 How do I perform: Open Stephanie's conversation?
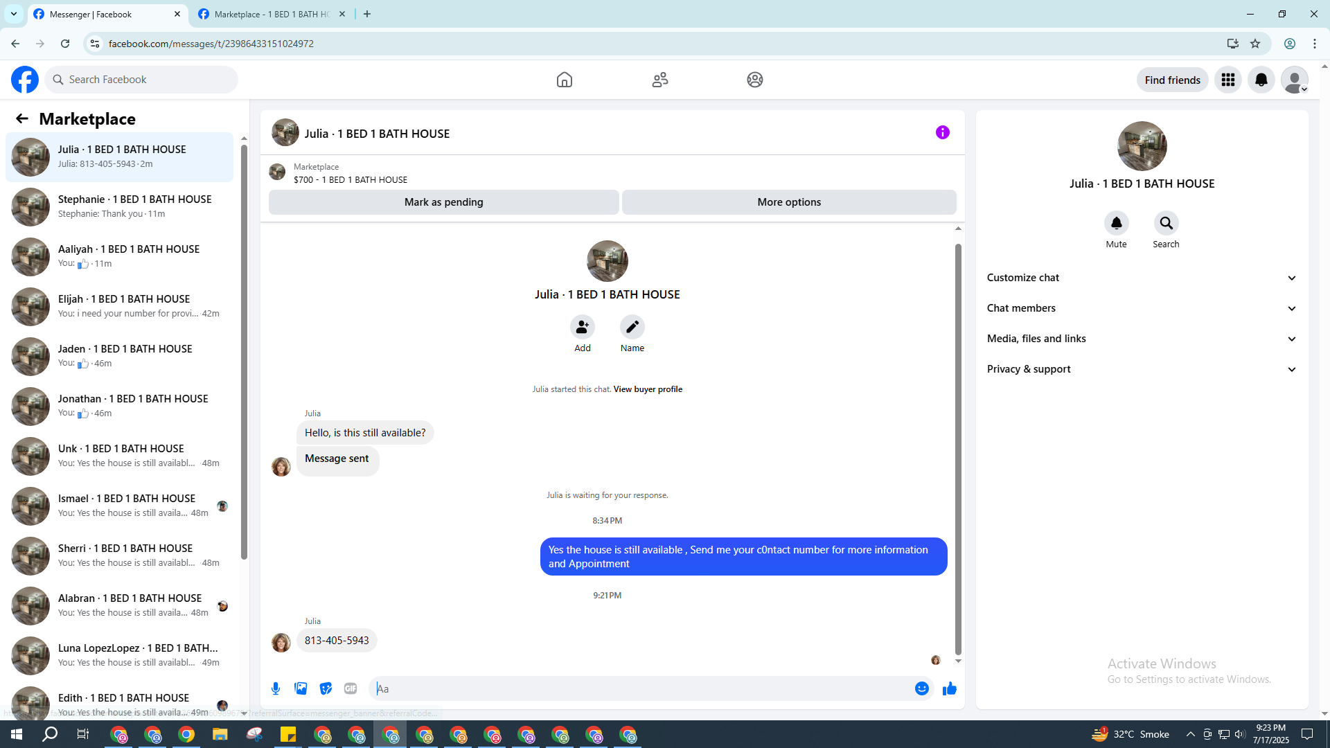[119, 206]
